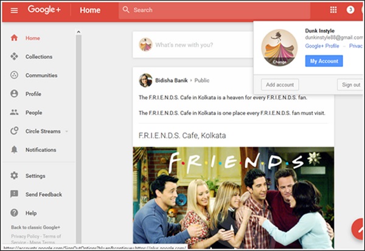Click the My Account button
This screenshot has width=365, height=251.
click(324, 61)
